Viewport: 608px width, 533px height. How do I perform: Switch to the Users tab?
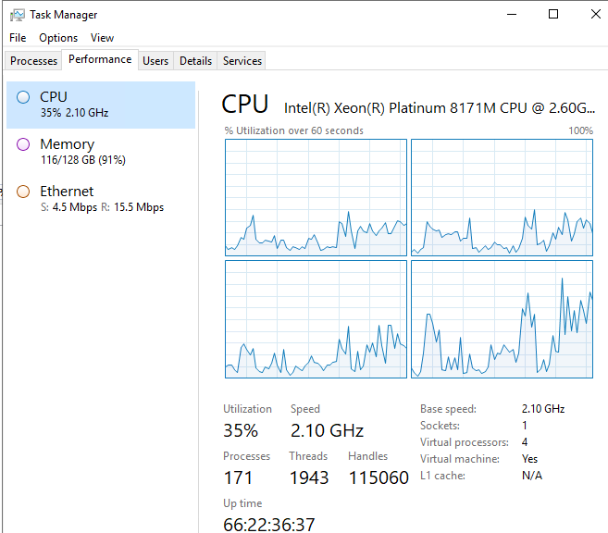(155, 61)
